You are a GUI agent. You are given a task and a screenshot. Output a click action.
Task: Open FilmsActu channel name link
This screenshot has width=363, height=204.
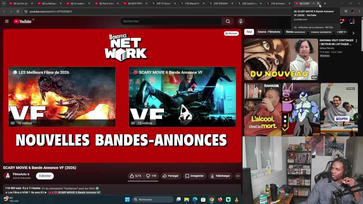[20, 174]
